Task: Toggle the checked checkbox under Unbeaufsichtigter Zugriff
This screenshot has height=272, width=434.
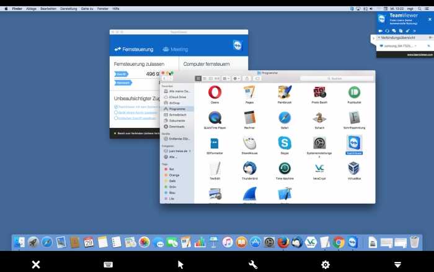Action: click(116, 107)
